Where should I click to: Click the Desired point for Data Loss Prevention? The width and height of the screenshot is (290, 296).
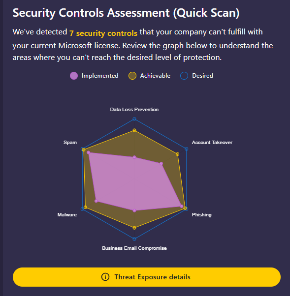pyautogui.click(x=134, y=119)
